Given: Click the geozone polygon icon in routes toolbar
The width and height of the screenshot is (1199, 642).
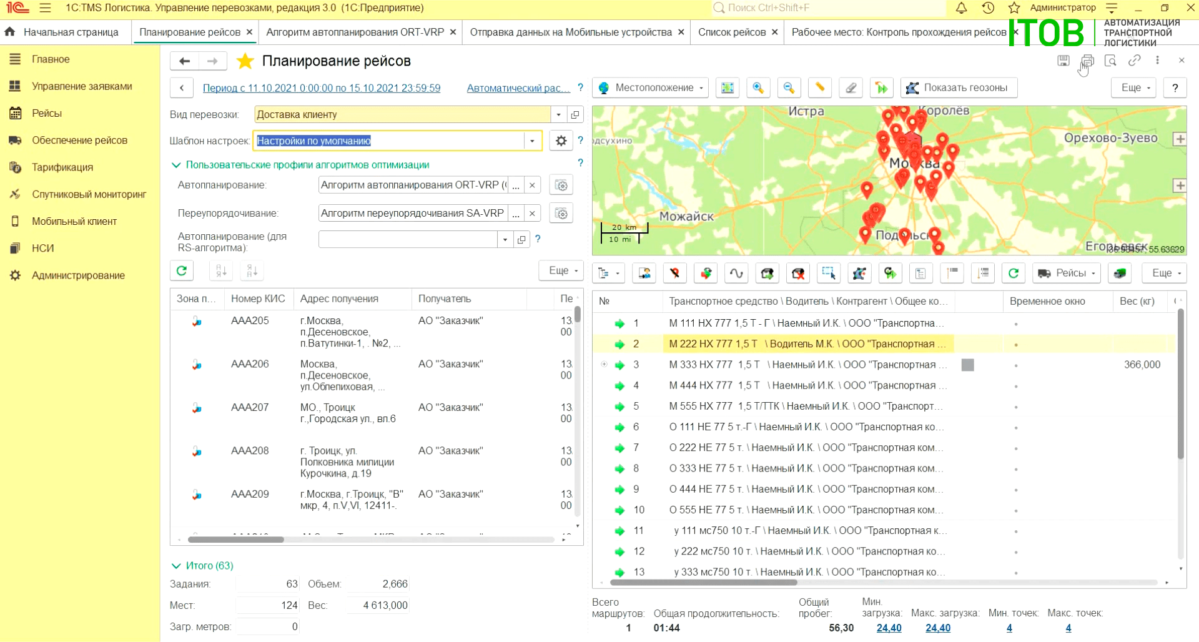Looking at the screenshot, I should (859, 273).
